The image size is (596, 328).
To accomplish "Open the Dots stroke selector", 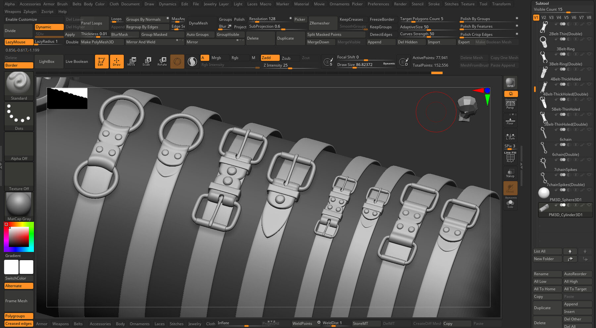I will click(x=19, y=117).
